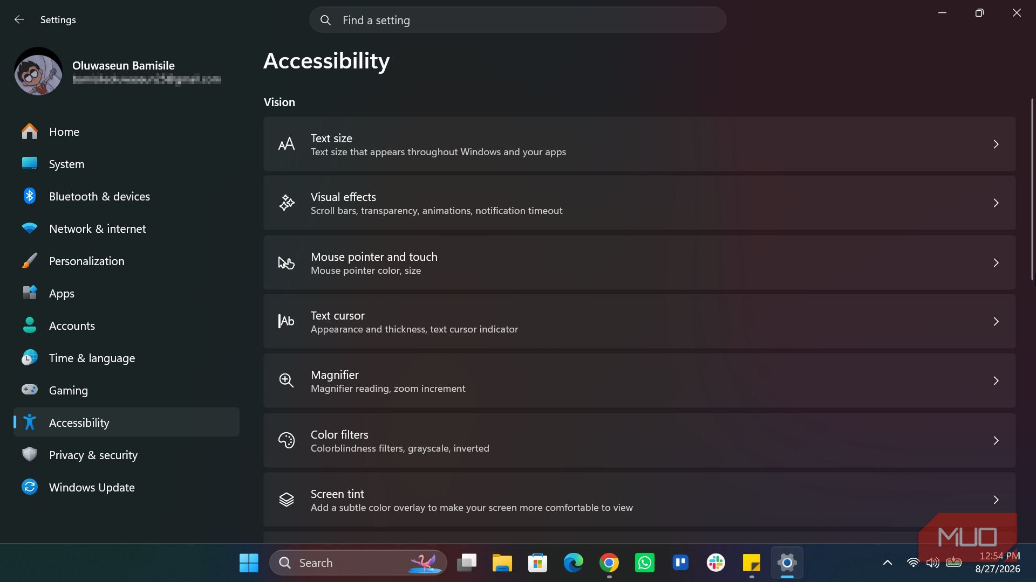Open the Magnifier setting title
The width and height of the screenshot is (1036, 582).
coord(335,375)
